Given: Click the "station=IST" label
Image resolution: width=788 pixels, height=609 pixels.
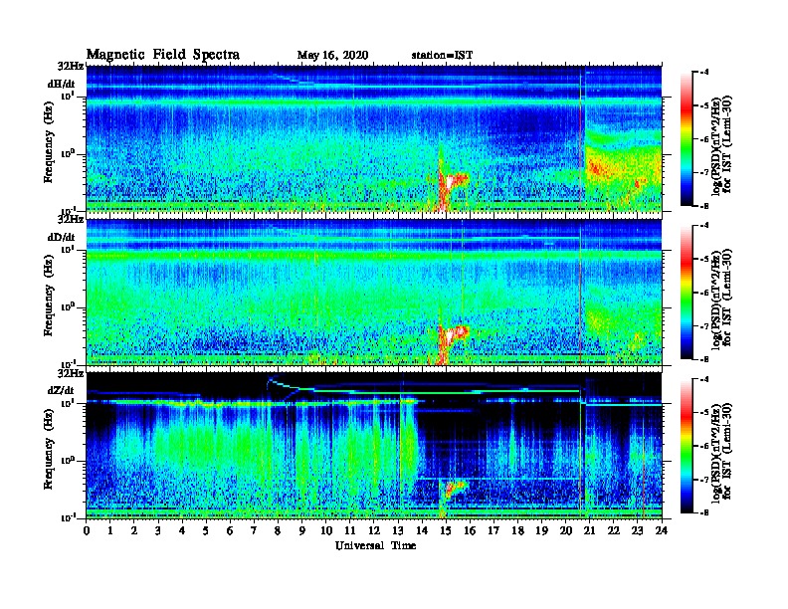Looking at the screenshot, I should 442,56.
